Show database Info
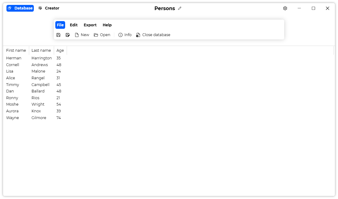 (x=125, y=35)
